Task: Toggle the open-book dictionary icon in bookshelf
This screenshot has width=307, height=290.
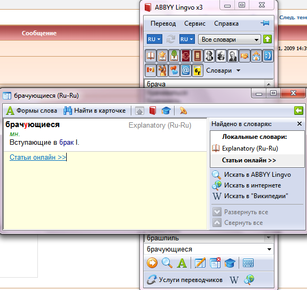Action: coord(151,56)
